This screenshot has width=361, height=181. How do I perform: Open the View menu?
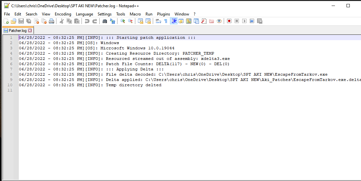click(46, 14)
